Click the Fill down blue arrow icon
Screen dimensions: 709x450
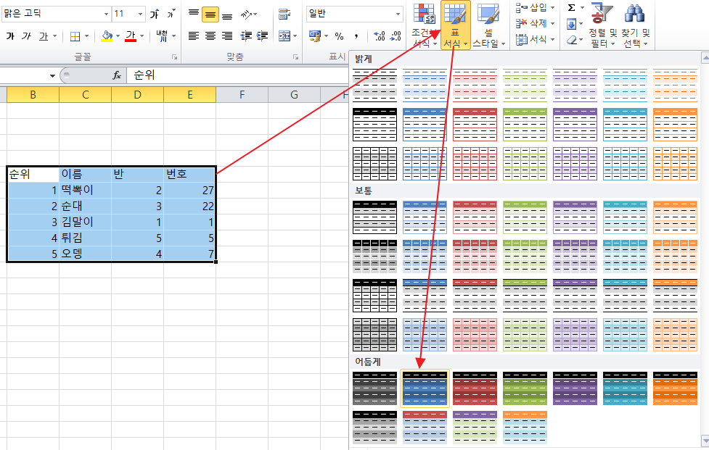tap(572, 23)
